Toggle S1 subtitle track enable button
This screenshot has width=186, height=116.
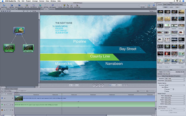[x=2, y=110]
